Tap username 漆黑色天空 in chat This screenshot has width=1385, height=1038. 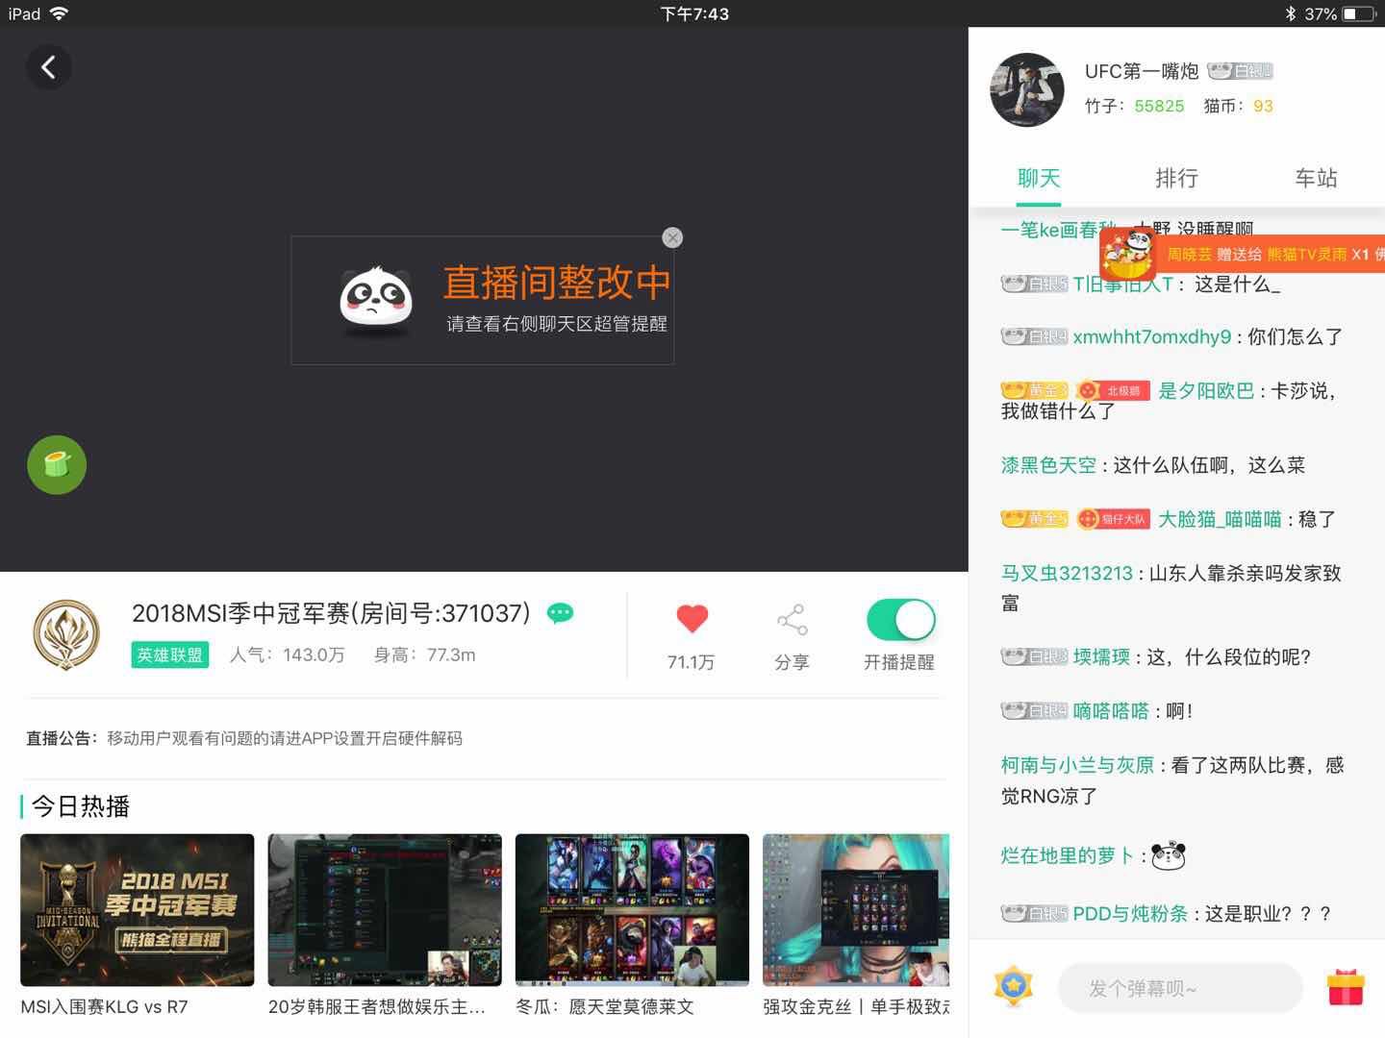point(1048,465)
